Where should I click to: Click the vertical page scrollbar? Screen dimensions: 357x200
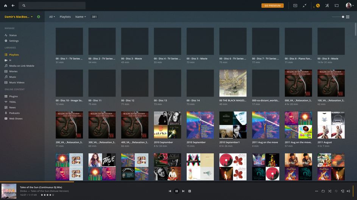(x=355, y=29)
